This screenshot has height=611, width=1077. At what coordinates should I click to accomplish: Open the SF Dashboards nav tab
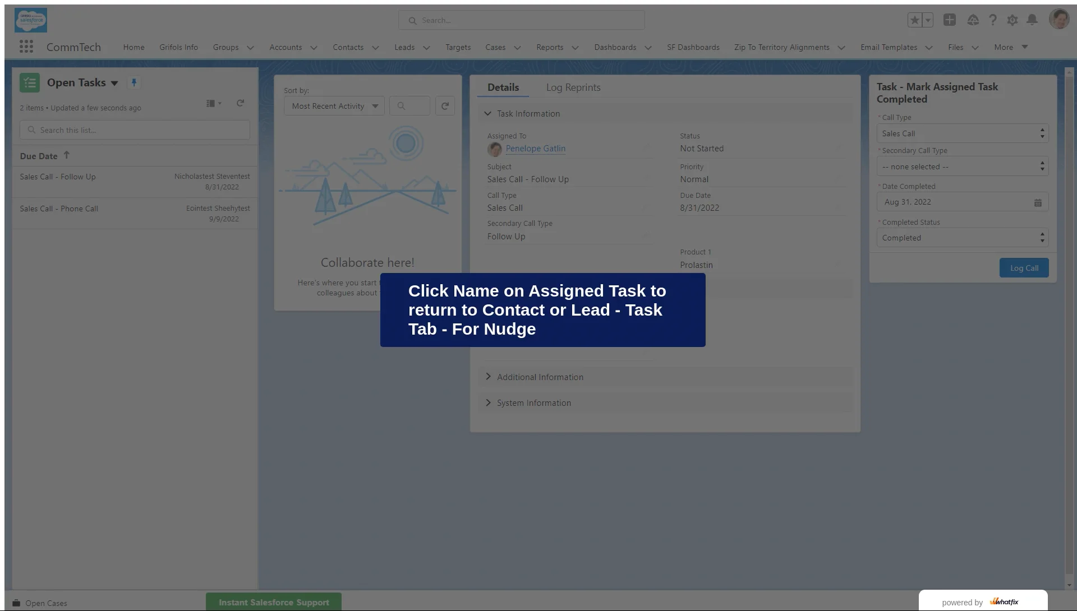[693, 47]
